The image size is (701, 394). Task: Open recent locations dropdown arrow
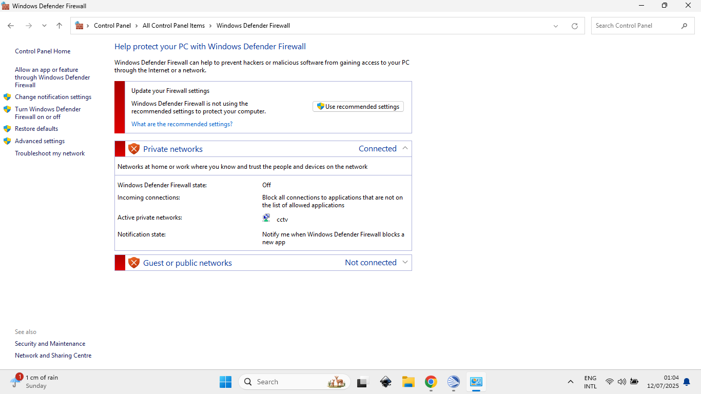pyautogui.click(x=44, y=26)
